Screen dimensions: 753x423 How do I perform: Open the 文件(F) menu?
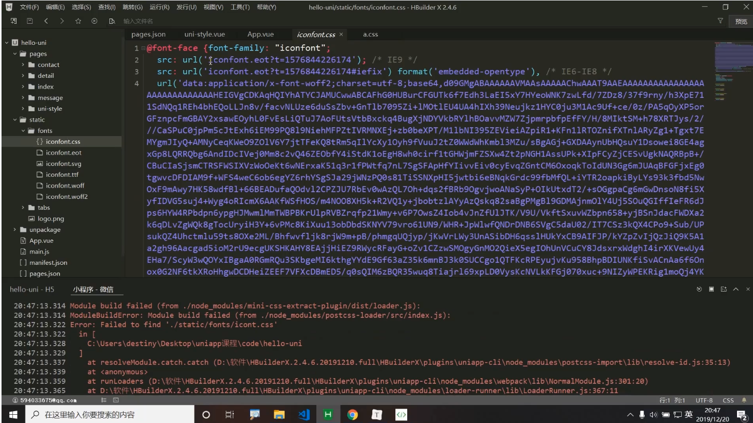29,7
